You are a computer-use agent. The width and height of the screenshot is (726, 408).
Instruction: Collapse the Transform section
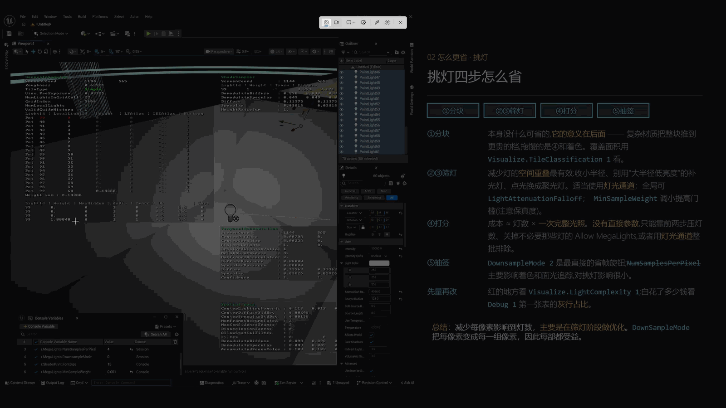coord(342,206)
